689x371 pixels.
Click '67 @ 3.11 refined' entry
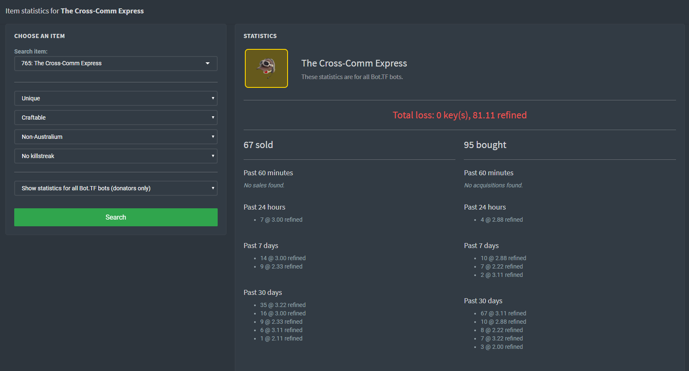504,313
